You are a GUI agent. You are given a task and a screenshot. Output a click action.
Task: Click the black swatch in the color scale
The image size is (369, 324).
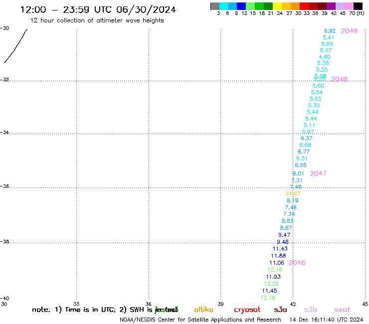click(x=358, y=6)
